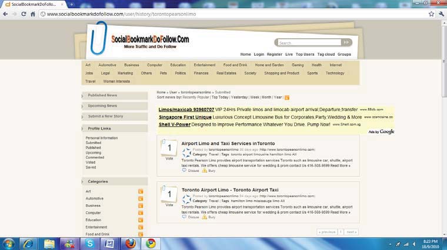Bookmark this page with the star icon

coord(431,13)
